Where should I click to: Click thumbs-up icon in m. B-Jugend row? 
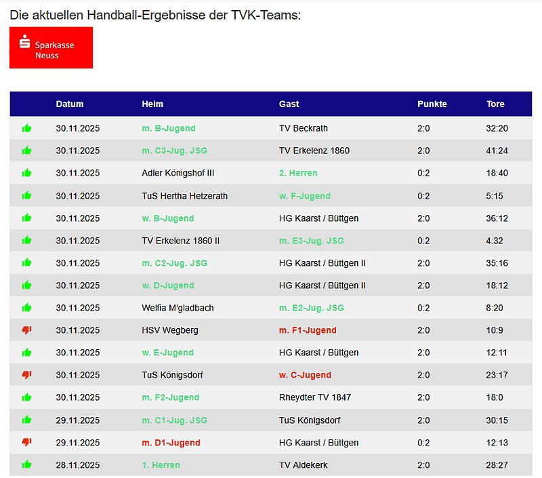coord(27,128)
